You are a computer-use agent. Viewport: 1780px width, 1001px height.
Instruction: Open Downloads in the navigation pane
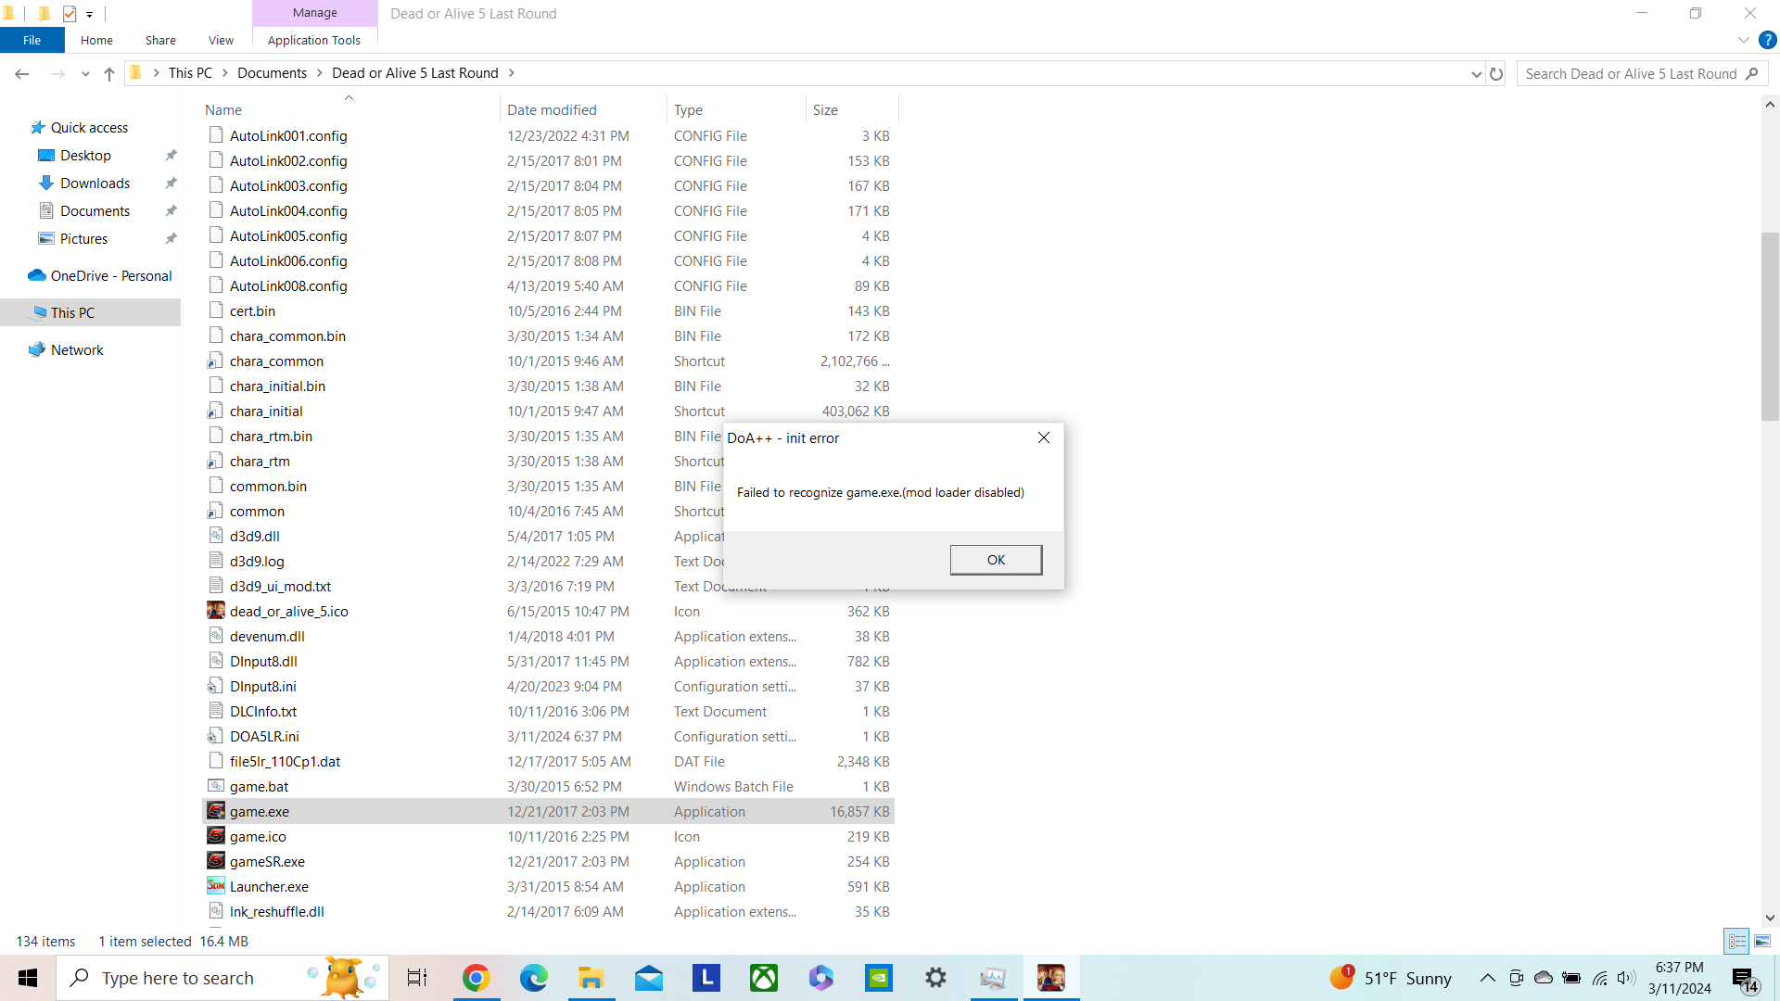click(x=95, y=184)
